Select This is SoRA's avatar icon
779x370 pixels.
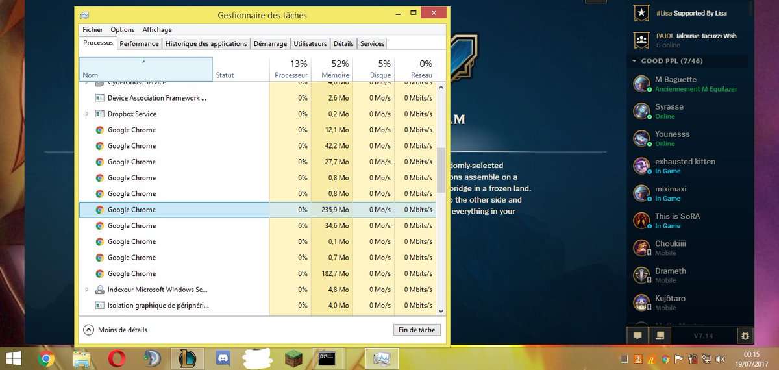pos(641,220)
